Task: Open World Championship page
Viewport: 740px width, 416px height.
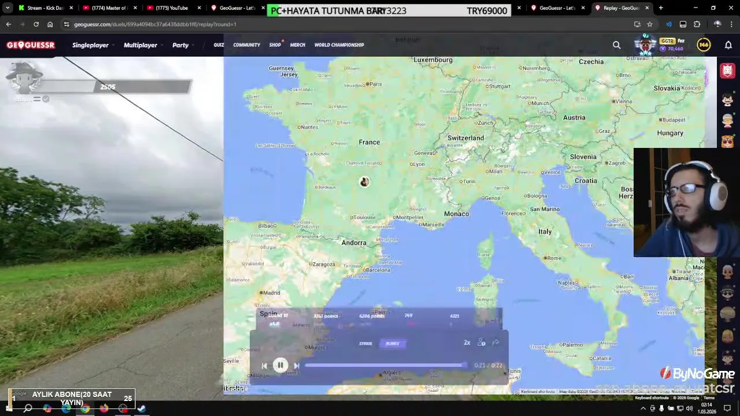Action: tap(339, 45)
